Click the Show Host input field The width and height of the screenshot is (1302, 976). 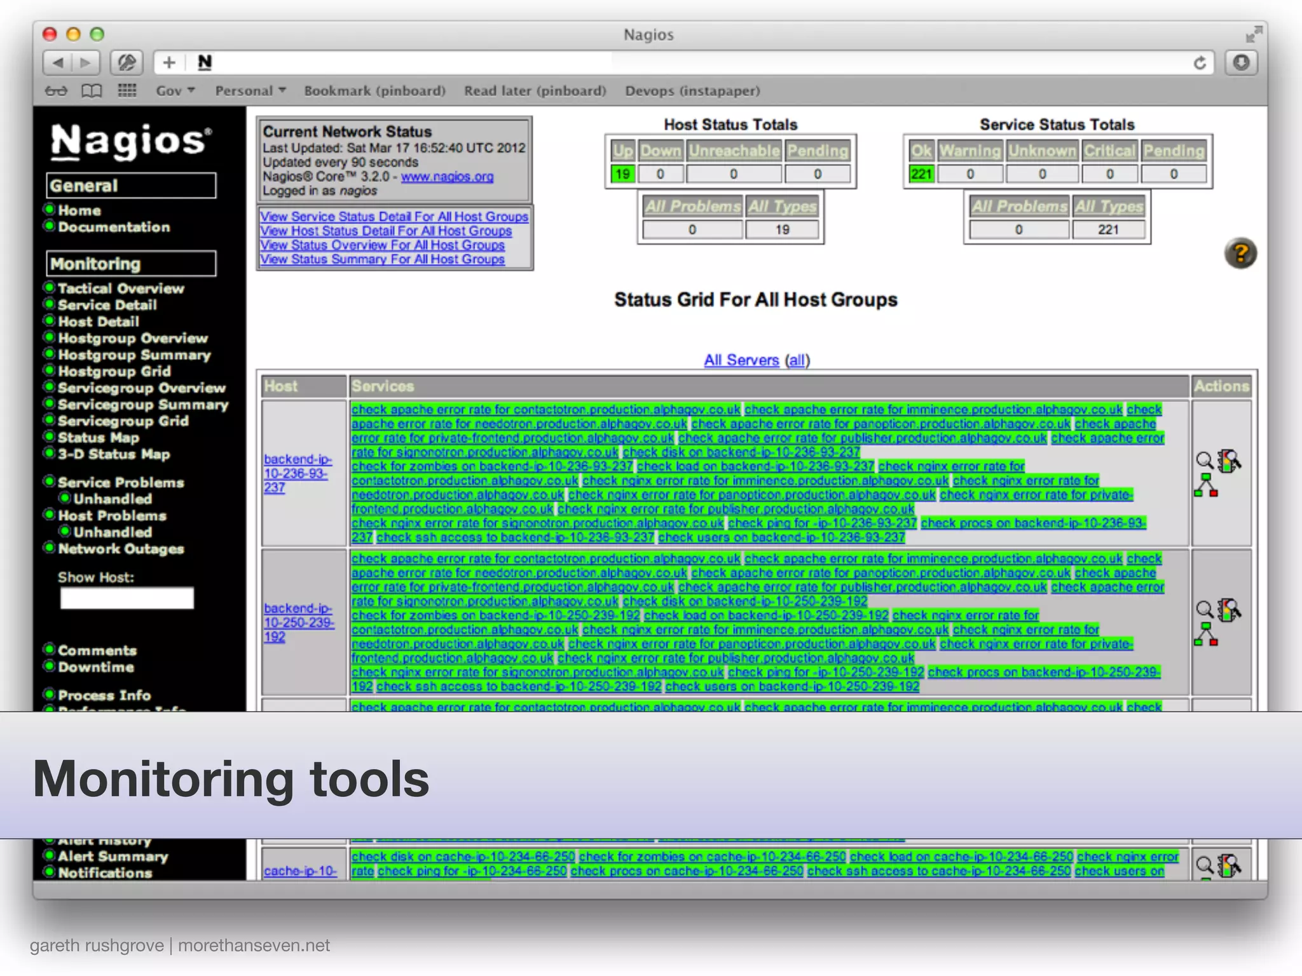pos(127,598)
